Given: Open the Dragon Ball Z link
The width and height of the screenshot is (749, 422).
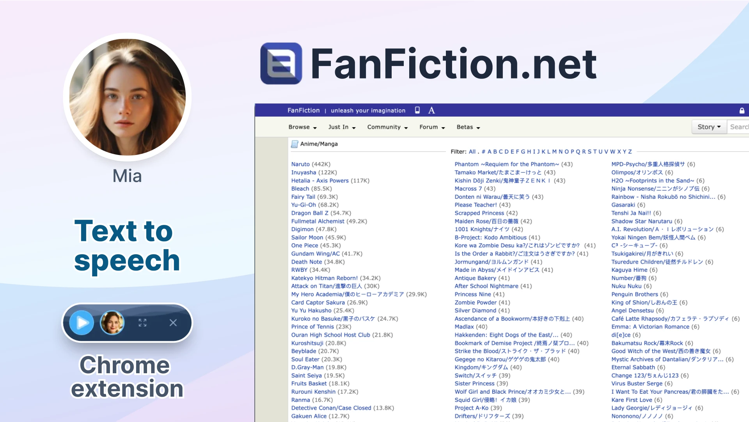Looking at the screenshot, I should [x=310, y=213].
